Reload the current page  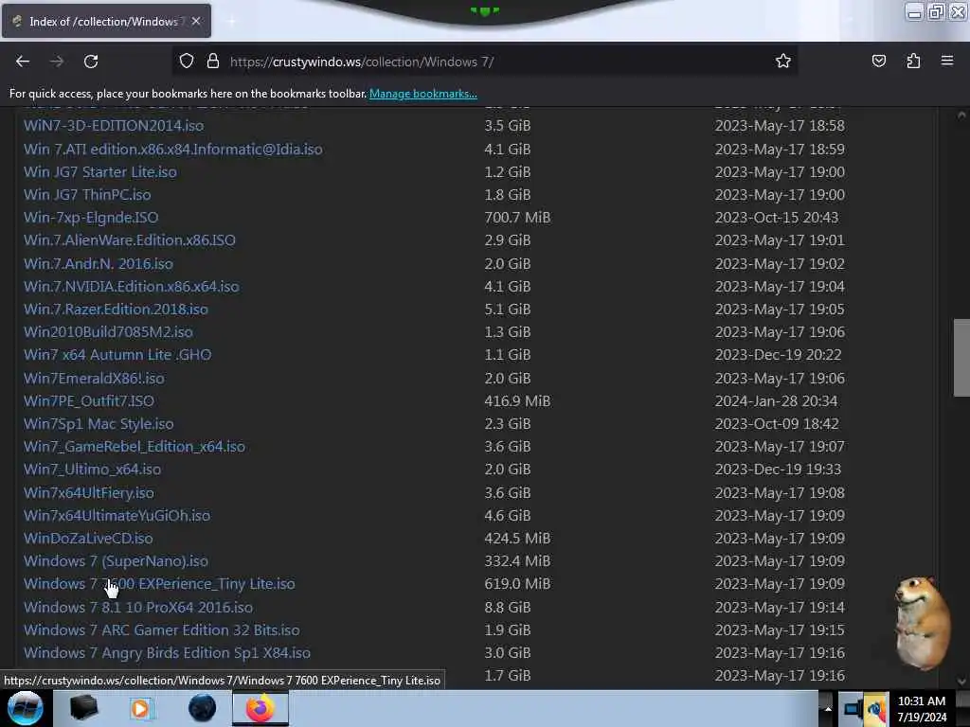pyautogui.click(x=91, y=62)
